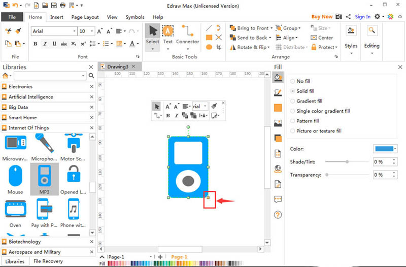
Task: Open the Insert ribbon tab
Action: pyautogui.click(x=57, y=17)
